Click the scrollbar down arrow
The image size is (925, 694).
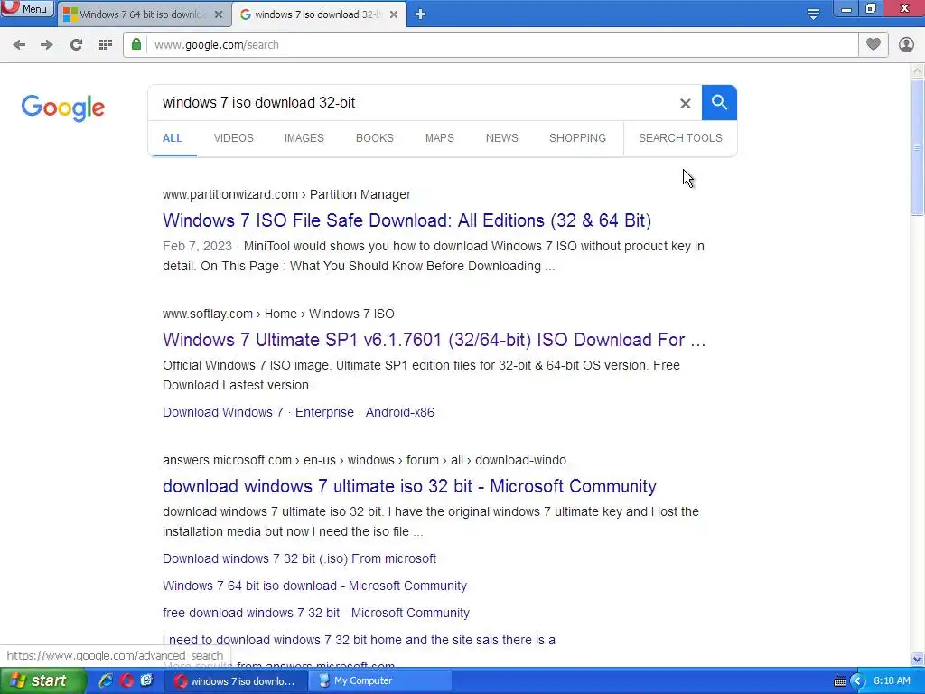tap(918, 659)
